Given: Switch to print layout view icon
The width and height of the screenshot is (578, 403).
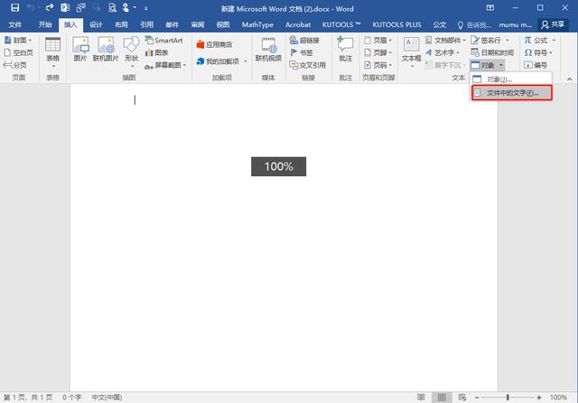Looking at the screenshot, I should (x=442, y=397).
